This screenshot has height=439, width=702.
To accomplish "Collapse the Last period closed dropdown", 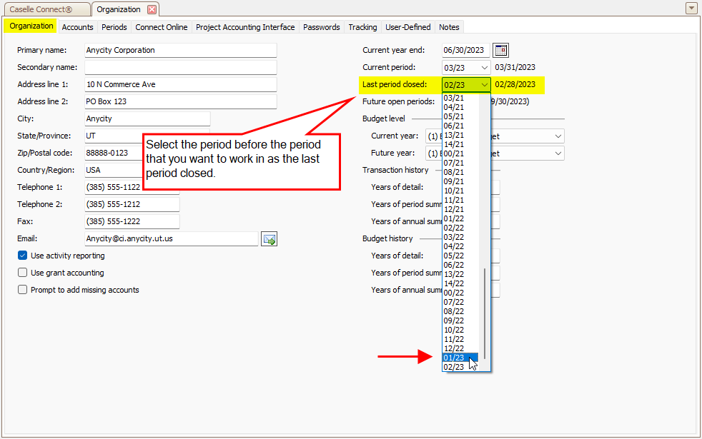I will point(485,85).
